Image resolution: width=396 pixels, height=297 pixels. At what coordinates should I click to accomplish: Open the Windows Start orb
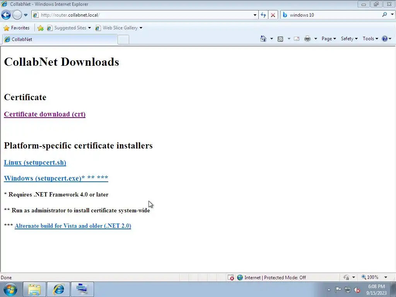click(10, 289)
